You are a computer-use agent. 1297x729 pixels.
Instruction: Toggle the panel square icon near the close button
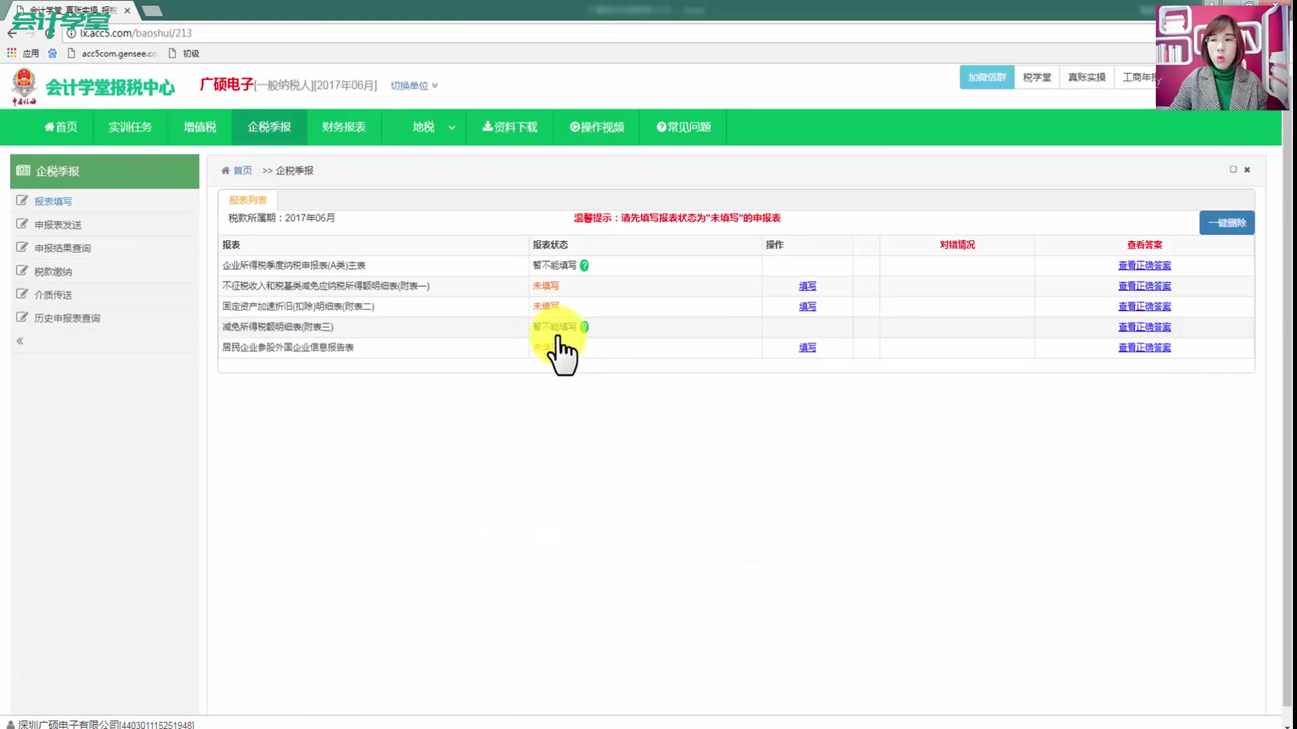[1234, 169]
